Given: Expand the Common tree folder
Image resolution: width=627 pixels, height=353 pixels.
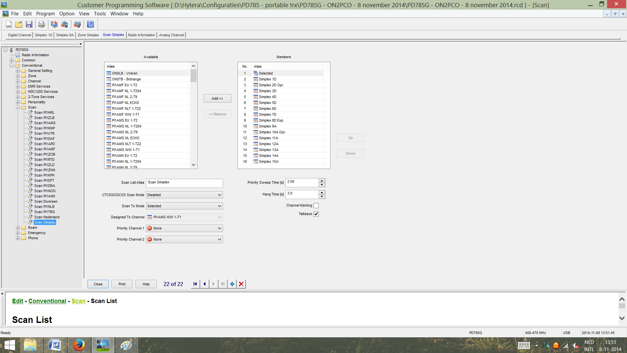Looking at the screenshot, I should pos(12,60).
